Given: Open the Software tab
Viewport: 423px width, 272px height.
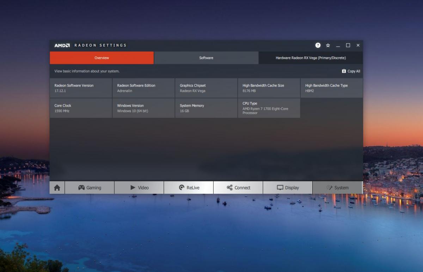Looking at the screenshot, I should (206, 58).
